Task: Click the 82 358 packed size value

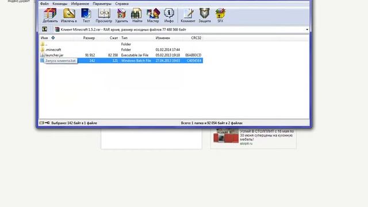Action: coord(113,55)
